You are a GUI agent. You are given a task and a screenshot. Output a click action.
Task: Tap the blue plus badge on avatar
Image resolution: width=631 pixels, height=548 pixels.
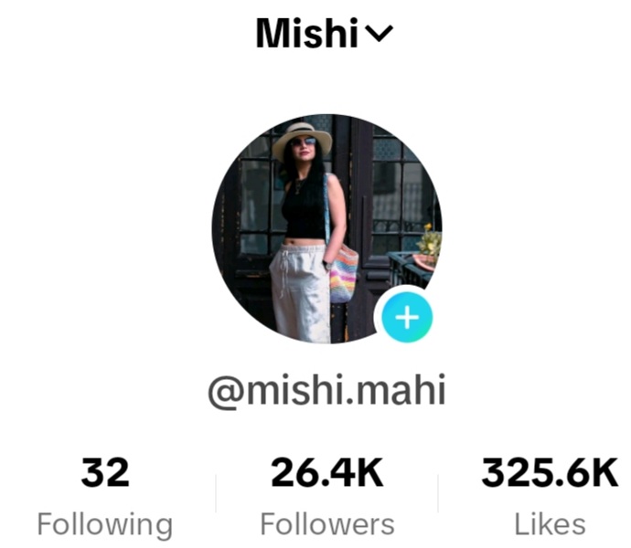[407, 318]
